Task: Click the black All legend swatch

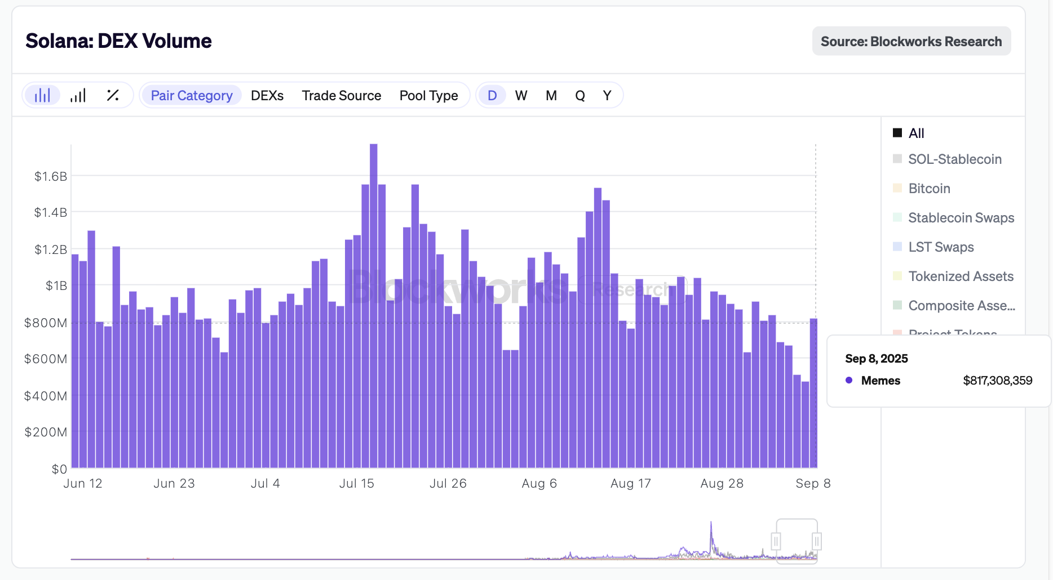Action: [x=897, y=132]
